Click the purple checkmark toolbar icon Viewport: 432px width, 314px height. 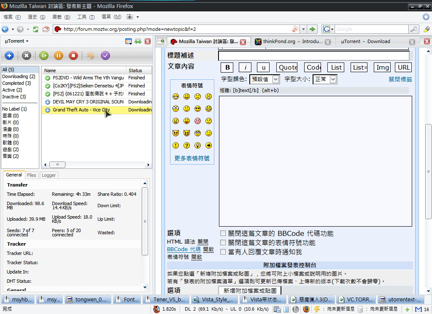105,55
